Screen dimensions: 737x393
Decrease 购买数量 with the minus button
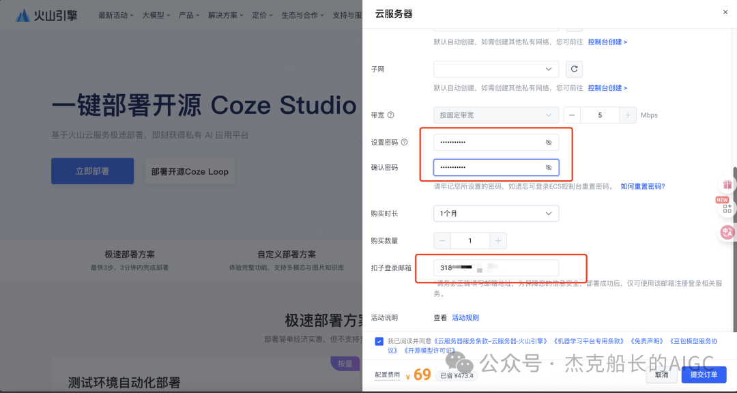click(x=442, y=241)
